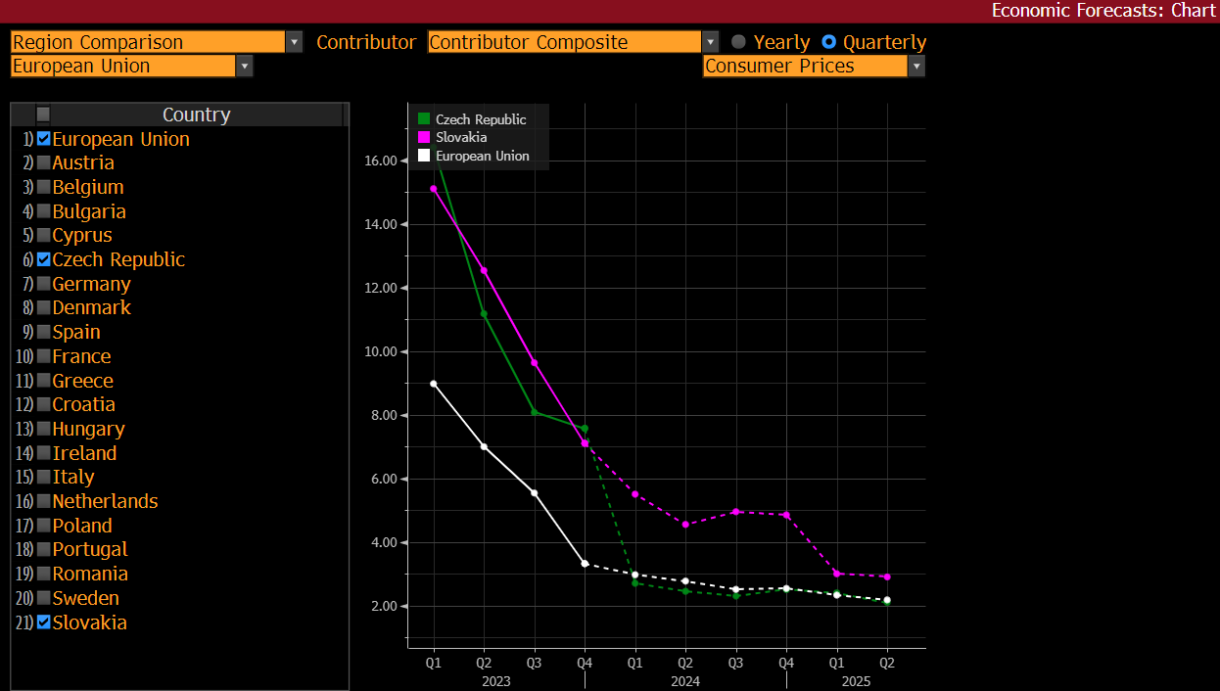
Task: Select France in the country list
Action: tap(81, 356)
